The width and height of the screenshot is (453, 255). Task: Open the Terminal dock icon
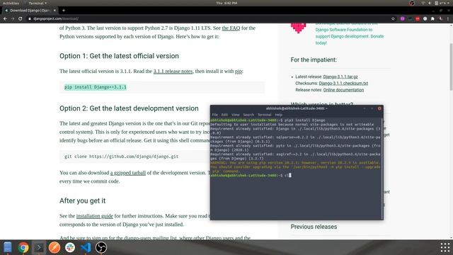coord(39,247)
